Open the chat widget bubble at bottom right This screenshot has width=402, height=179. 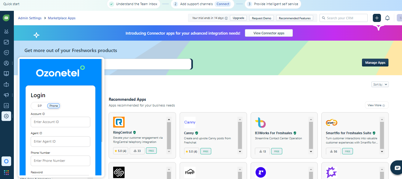tap(397, 168)
